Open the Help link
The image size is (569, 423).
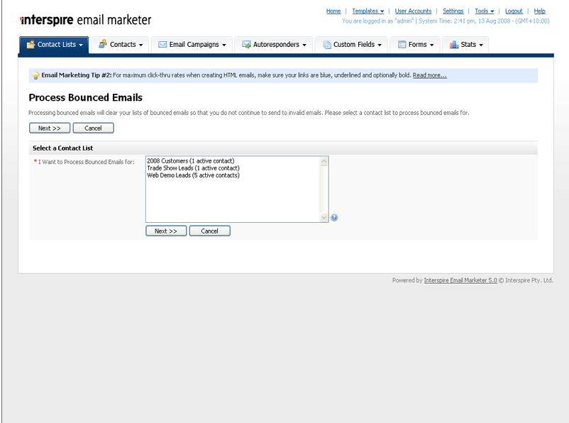(x=540, y=11)
